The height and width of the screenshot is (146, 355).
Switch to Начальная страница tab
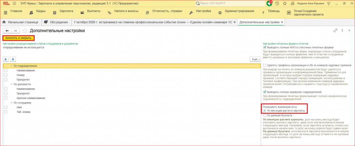(21, 22)
